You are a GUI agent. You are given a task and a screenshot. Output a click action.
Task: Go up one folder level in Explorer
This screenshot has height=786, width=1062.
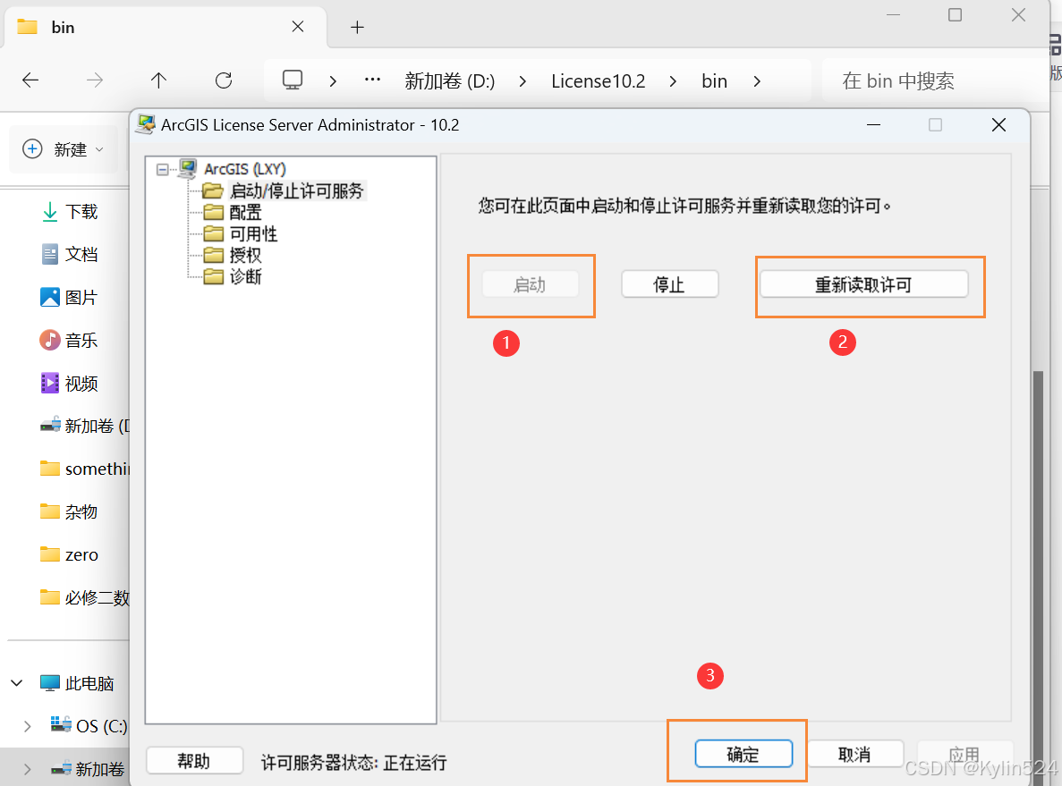coord(158,80)
